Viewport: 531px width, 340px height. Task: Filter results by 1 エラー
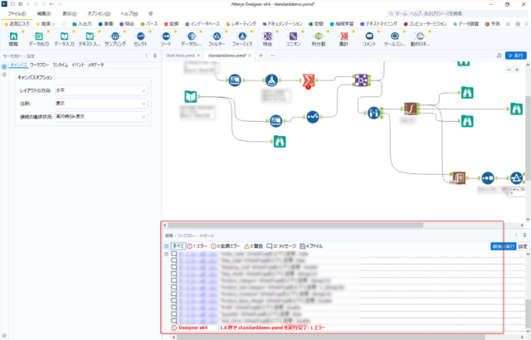tap(197, 246)
